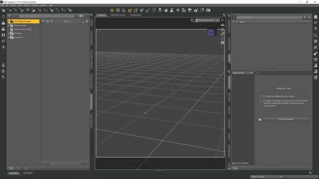
Task: Click the Save floppy disk icon
Action: (x=3, y=35)
